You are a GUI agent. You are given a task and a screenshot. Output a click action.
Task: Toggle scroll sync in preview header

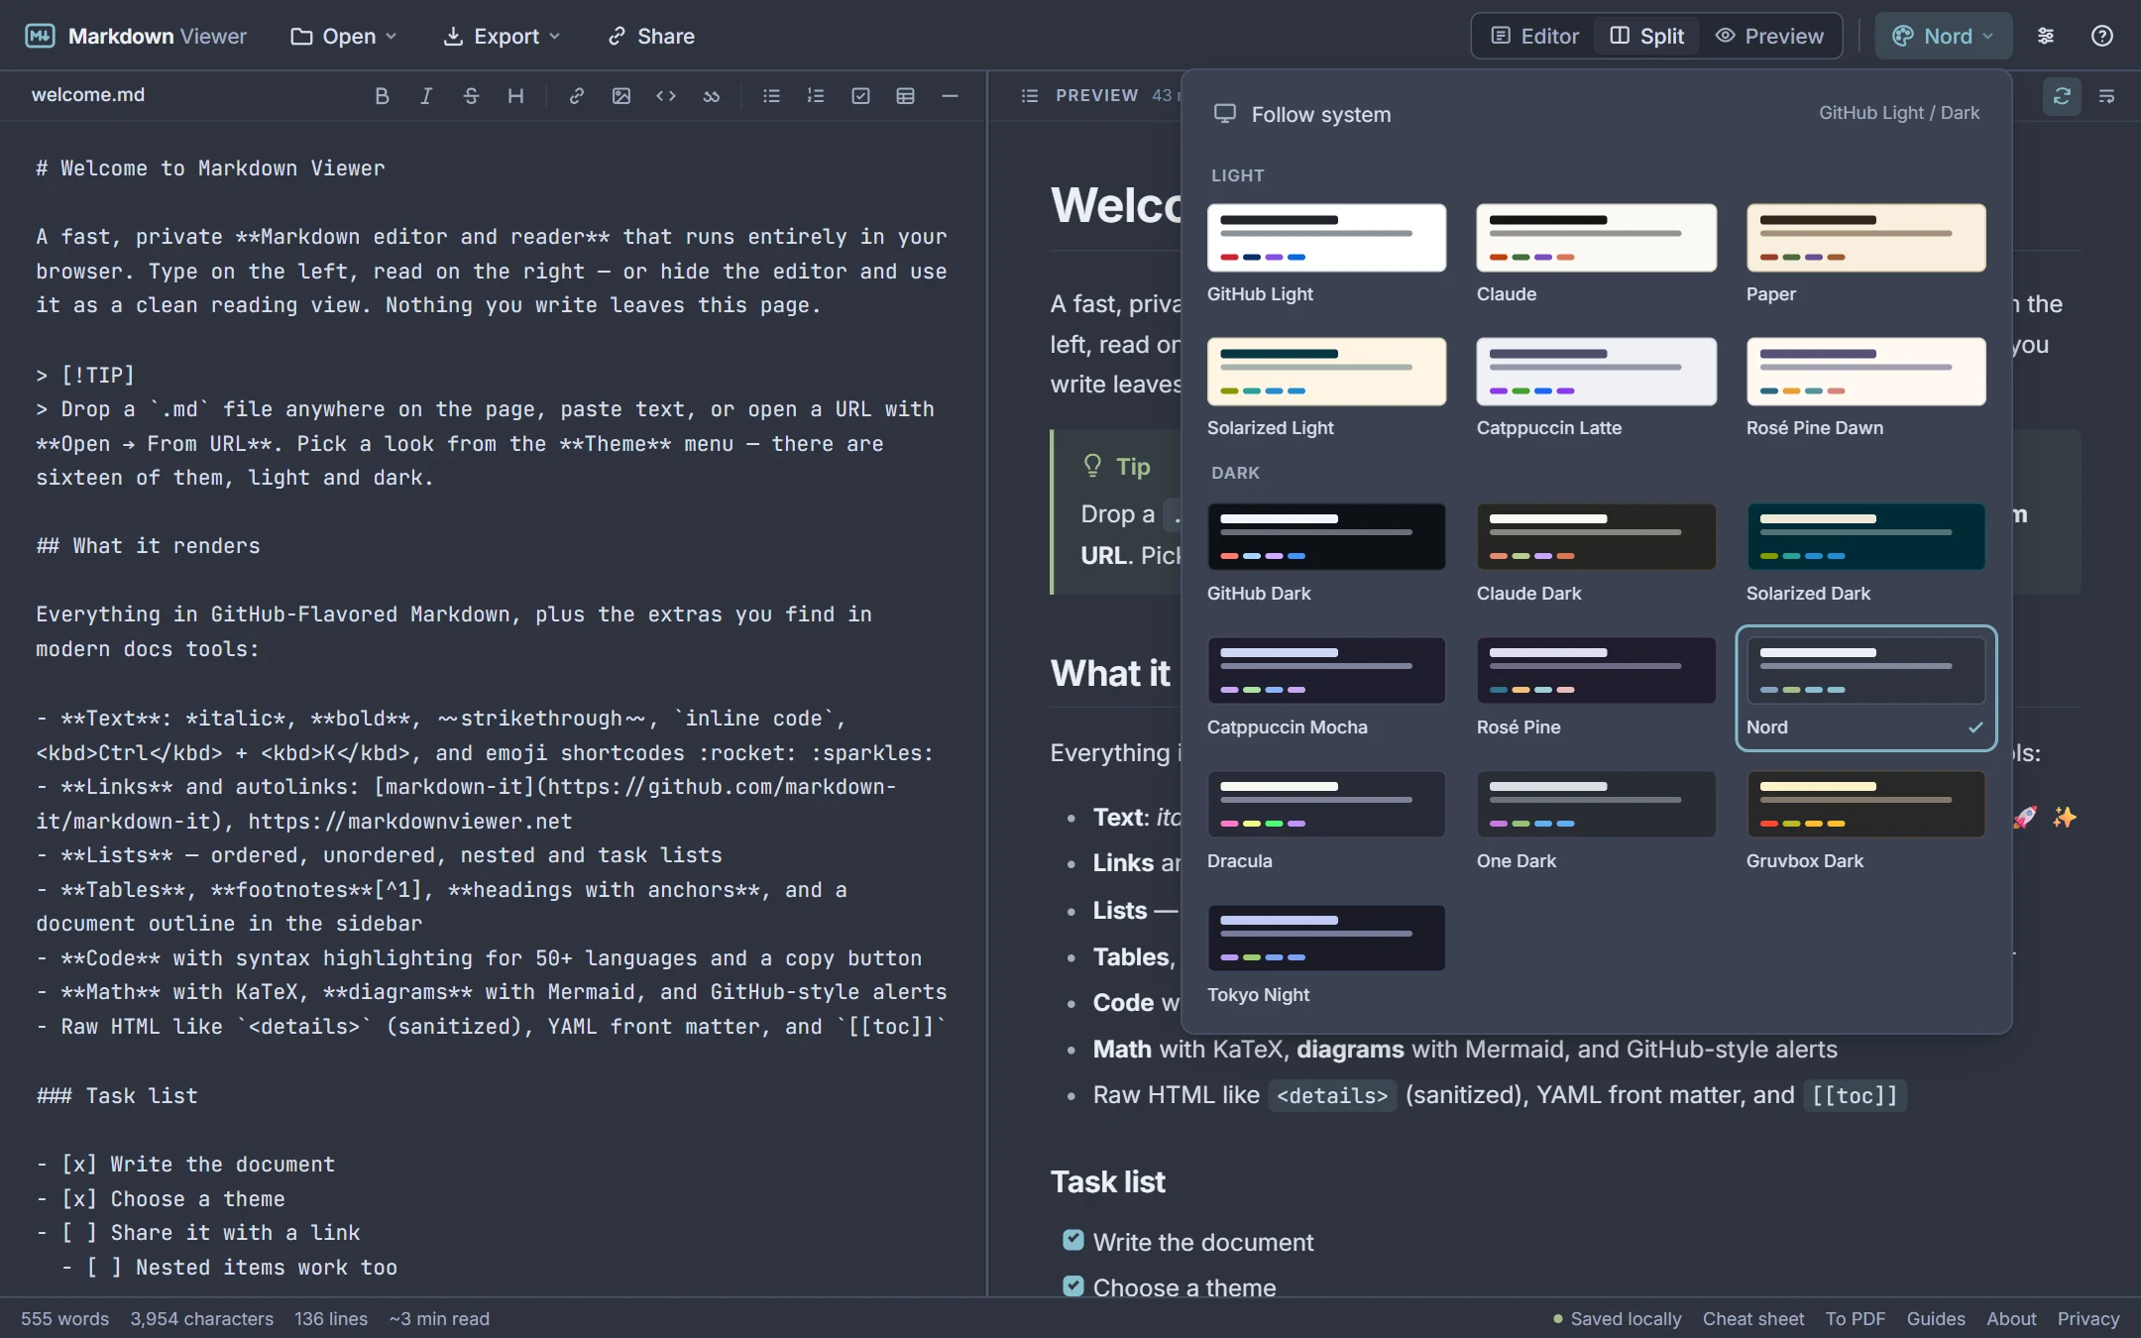pos(2062,96)
